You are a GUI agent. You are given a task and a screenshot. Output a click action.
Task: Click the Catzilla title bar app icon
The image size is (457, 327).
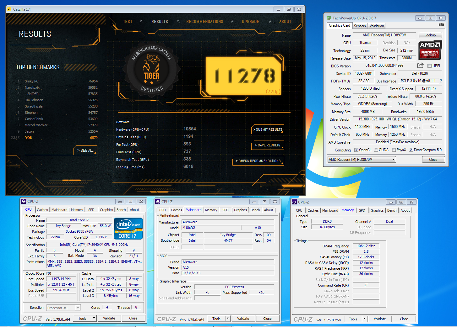[9, 9]
